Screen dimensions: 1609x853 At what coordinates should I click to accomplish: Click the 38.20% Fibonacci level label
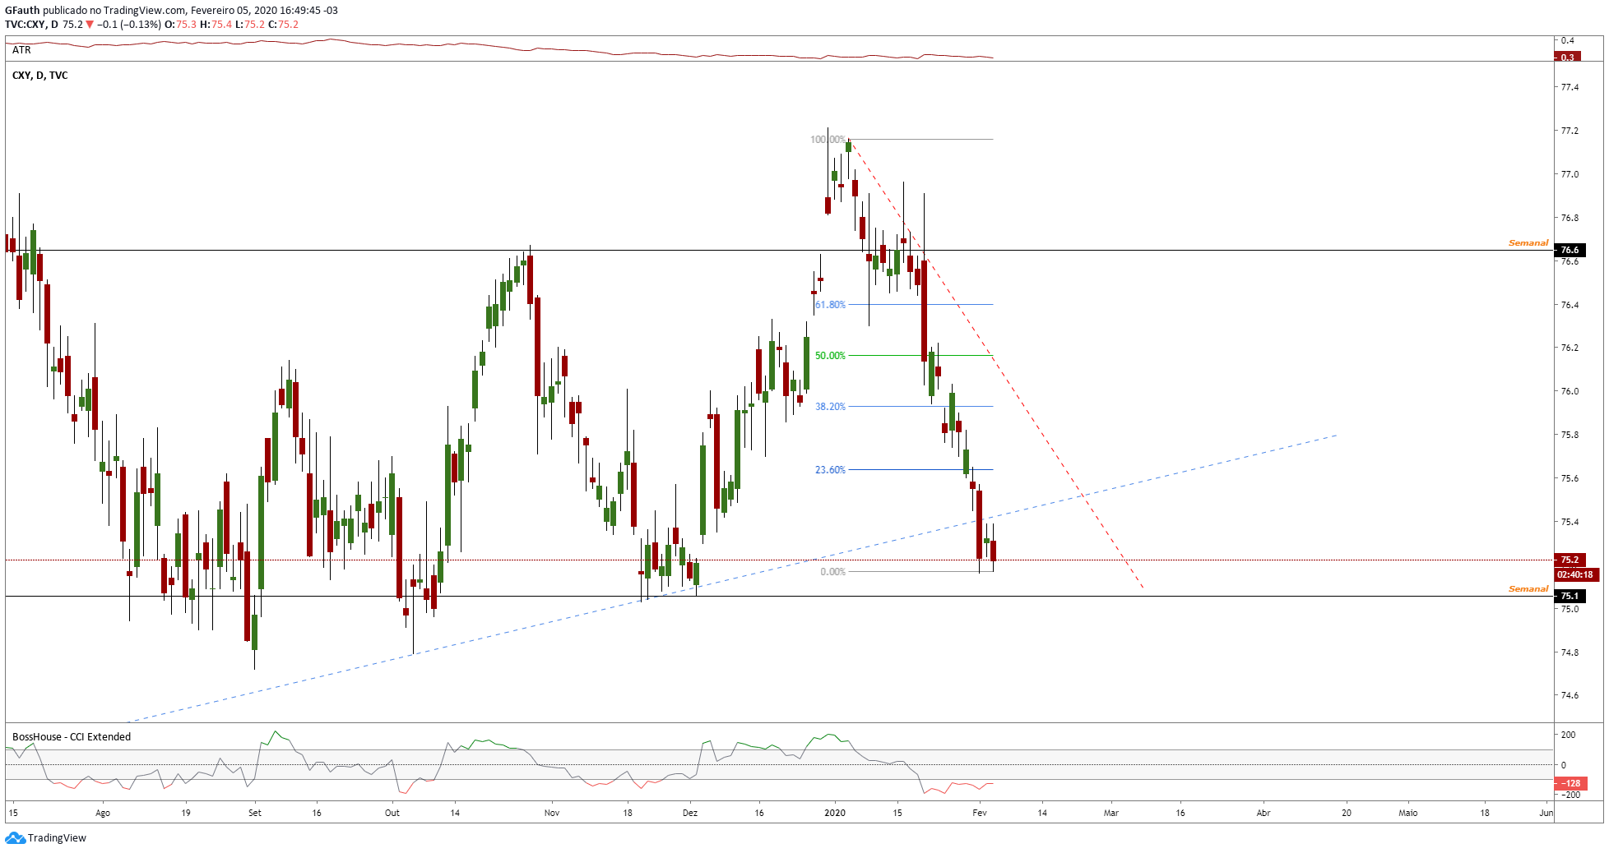[x=830, y=407]
